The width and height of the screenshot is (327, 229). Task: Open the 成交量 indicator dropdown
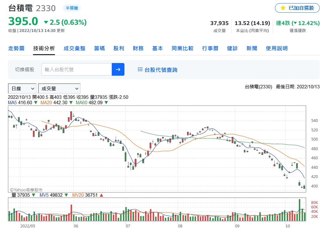[x=59, y=89]
